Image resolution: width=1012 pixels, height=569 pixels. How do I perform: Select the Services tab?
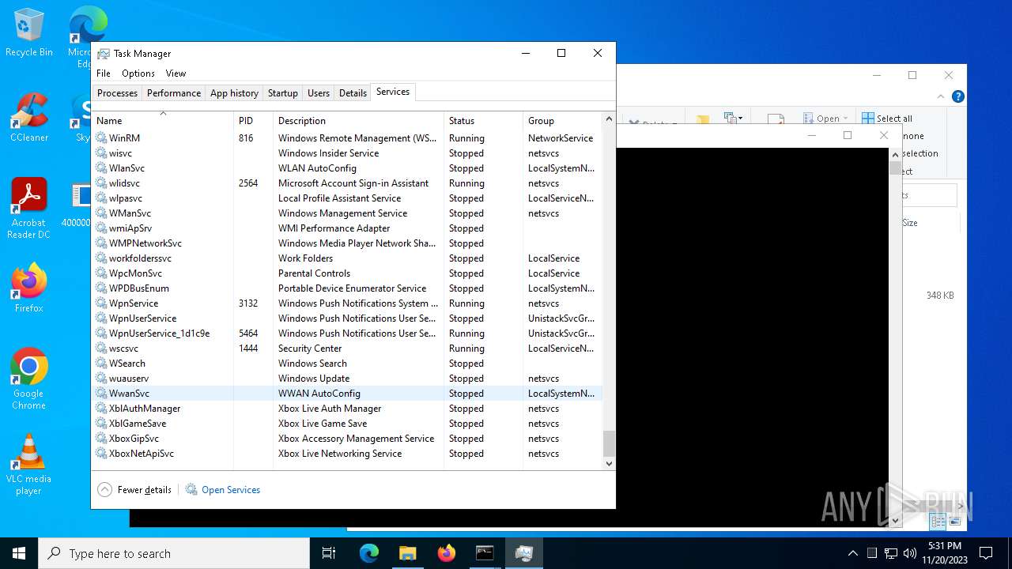pyautogui.click(x=393, y=92)
